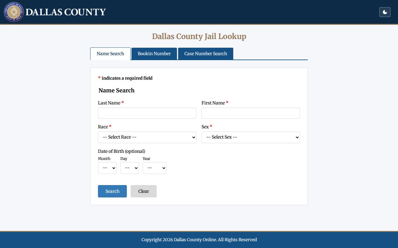Click the Dallas County seal logo
Screen dimensions: 398x248
click(x=14, y=12)
